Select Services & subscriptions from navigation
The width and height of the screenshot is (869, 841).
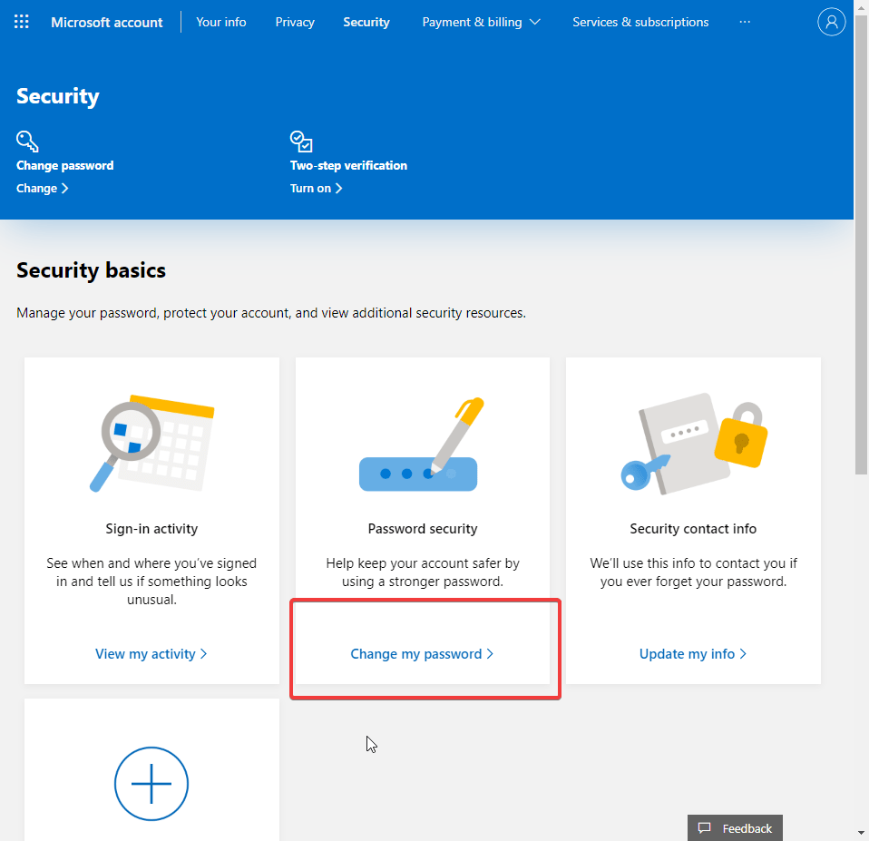coord(640,22)
